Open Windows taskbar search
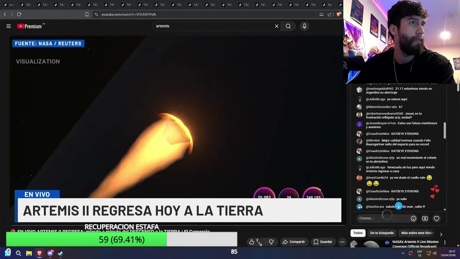 point(18,253)
